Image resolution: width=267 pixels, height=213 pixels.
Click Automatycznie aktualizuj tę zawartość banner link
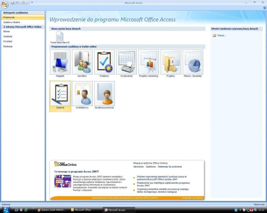click(125, 198)
